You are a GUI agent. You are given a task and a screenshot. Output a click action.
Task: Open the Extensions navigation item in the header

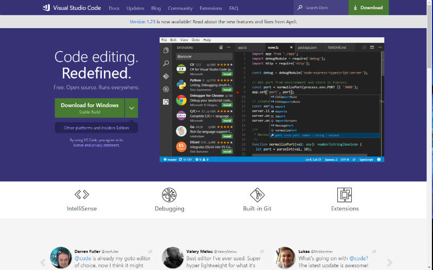[211, 8]
